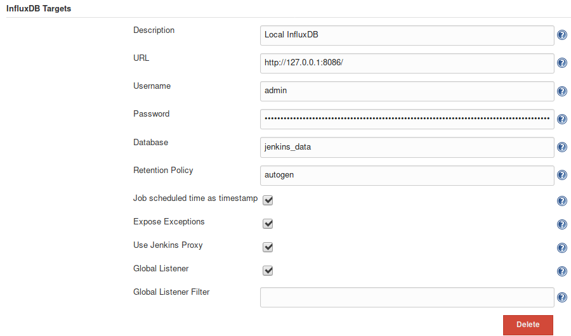Click the URL label
This screenshot has width=571, height=336.
coord(141,58)
